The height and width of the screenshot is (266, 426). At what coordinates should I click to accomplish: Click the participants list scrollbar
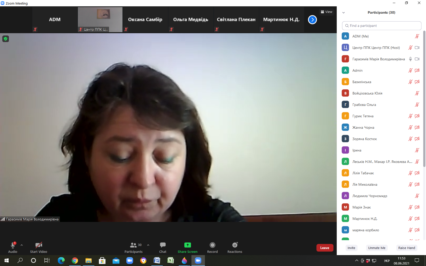click(424, 99)
